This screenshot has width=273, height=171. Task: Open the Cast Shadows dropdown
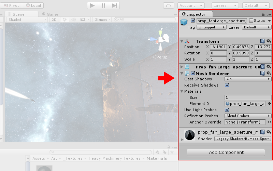click(x=248, y=79)
